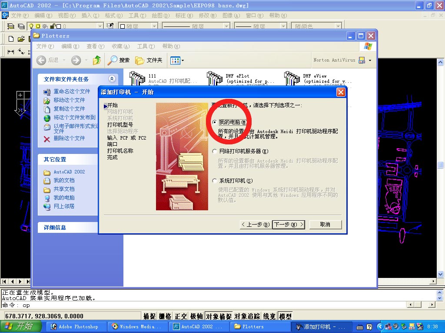Click 复制这个文件 task link
Viewport: 445px width, 333px height.
(x=69, y=109)
